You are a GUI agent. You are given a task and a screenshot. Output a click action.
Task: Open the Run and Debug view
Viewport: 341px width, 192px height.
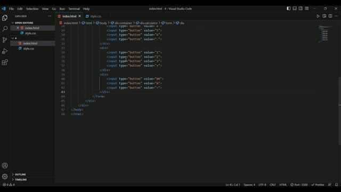tap(5, 51)
